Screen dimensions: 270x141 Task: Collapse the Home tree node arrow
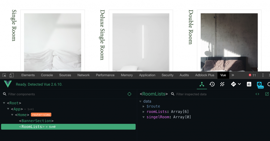coord(12,115)
